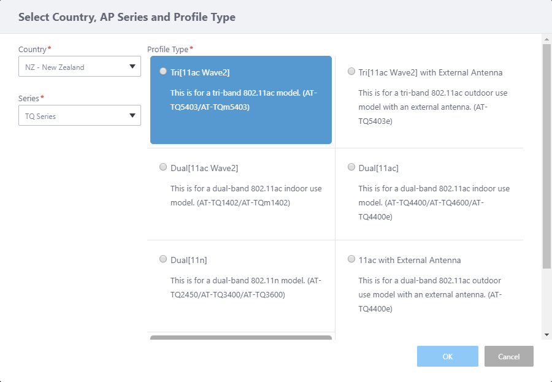Open the Country dropdown arrow
This screenshot has width=552, height=382.
132,67
